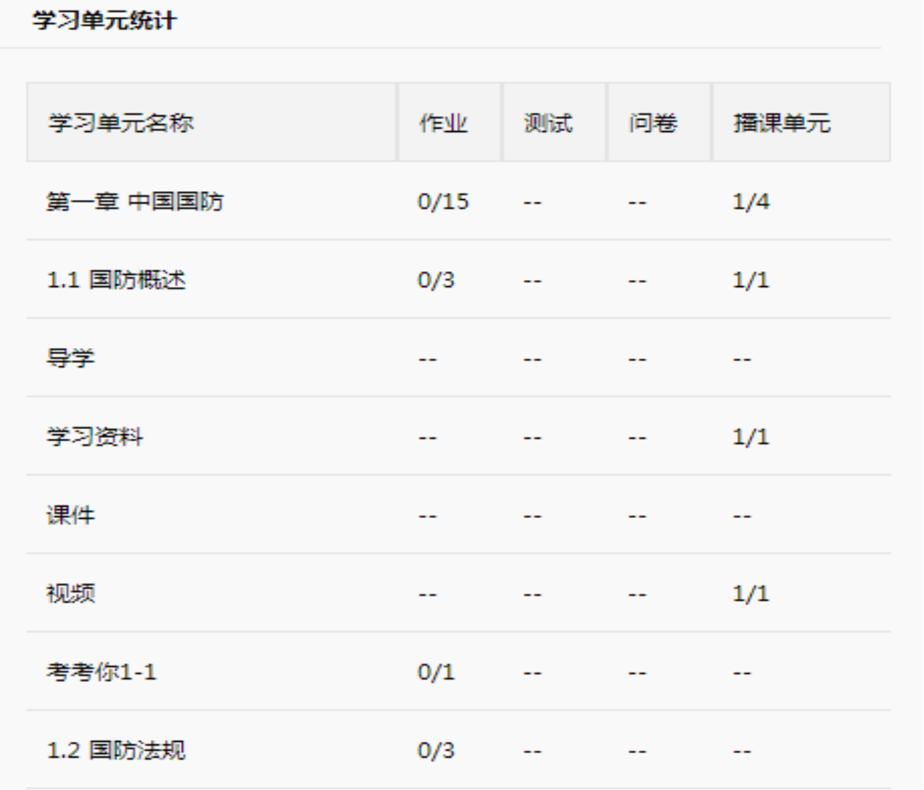Select the 导学 unit row
This screenshot has width=924, height=790.
71,358
